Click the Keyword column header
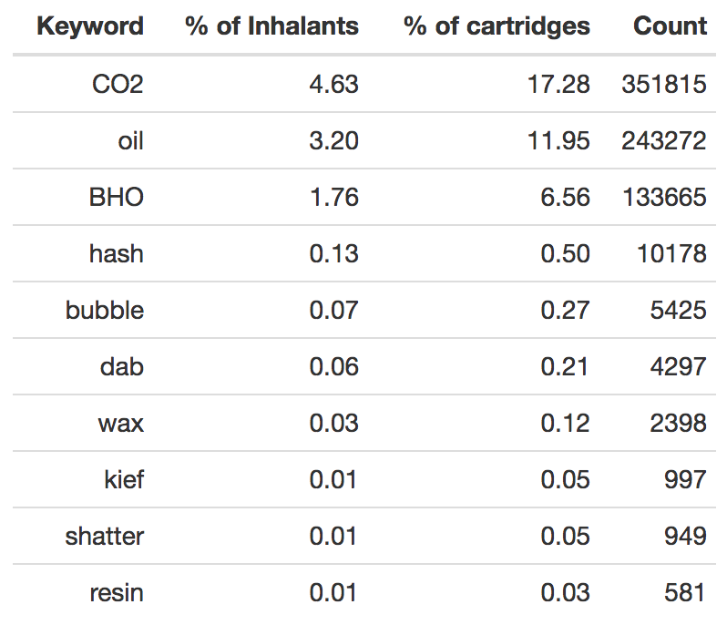This screenshot has height=625, width=727. 90,26
